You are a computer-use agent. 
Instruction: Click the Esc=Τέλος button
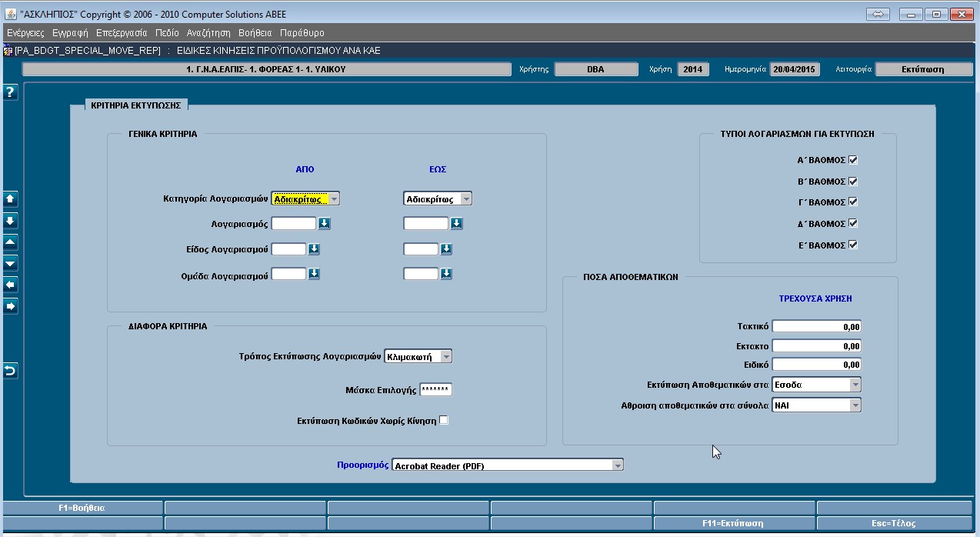coord(894,523)
